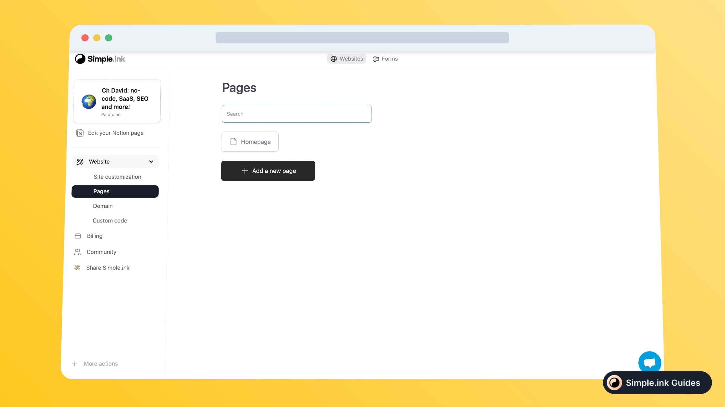Click the Pages search input field
This screenshot has height=407, width=725.
tap(297, 114)
